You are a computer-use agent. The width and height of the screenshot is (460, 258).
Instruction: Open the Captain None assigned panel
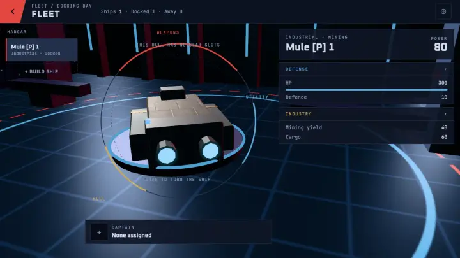click(178, 232)
